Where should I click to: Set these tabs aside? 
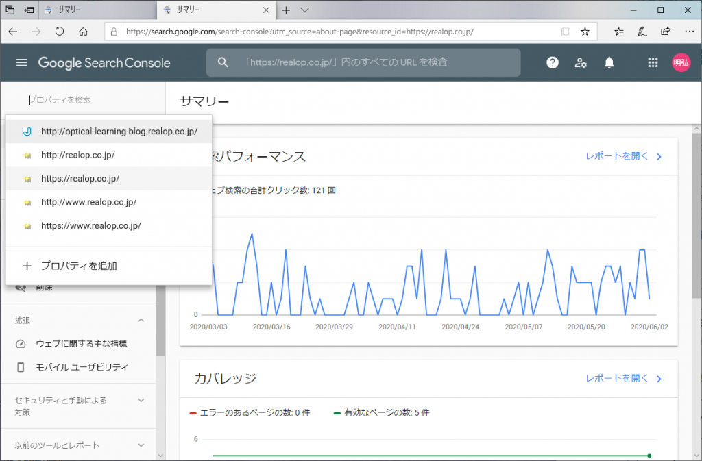click(29, 10)
